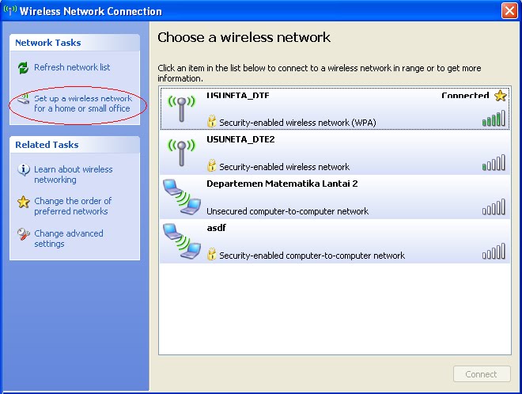
Task: Click the info icon next to 'Learn about wireless networking'
Action: pyautogui.click(x=23, y=170)
